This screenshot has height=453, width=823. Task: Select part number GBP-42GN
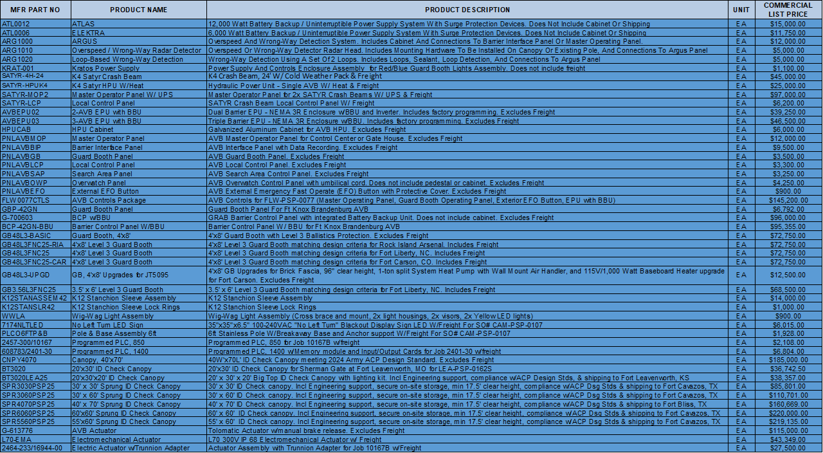[x=35, y=209]
